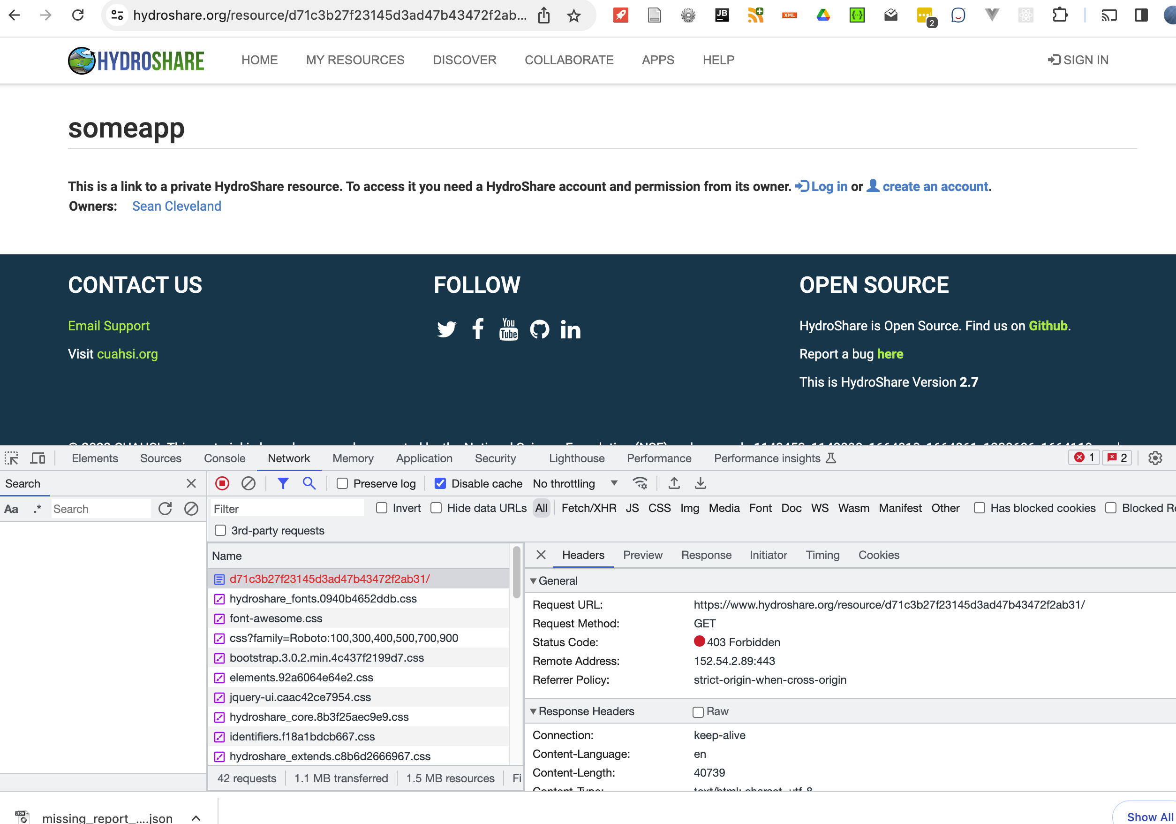Open the Response tab of the request

(706, 555)
